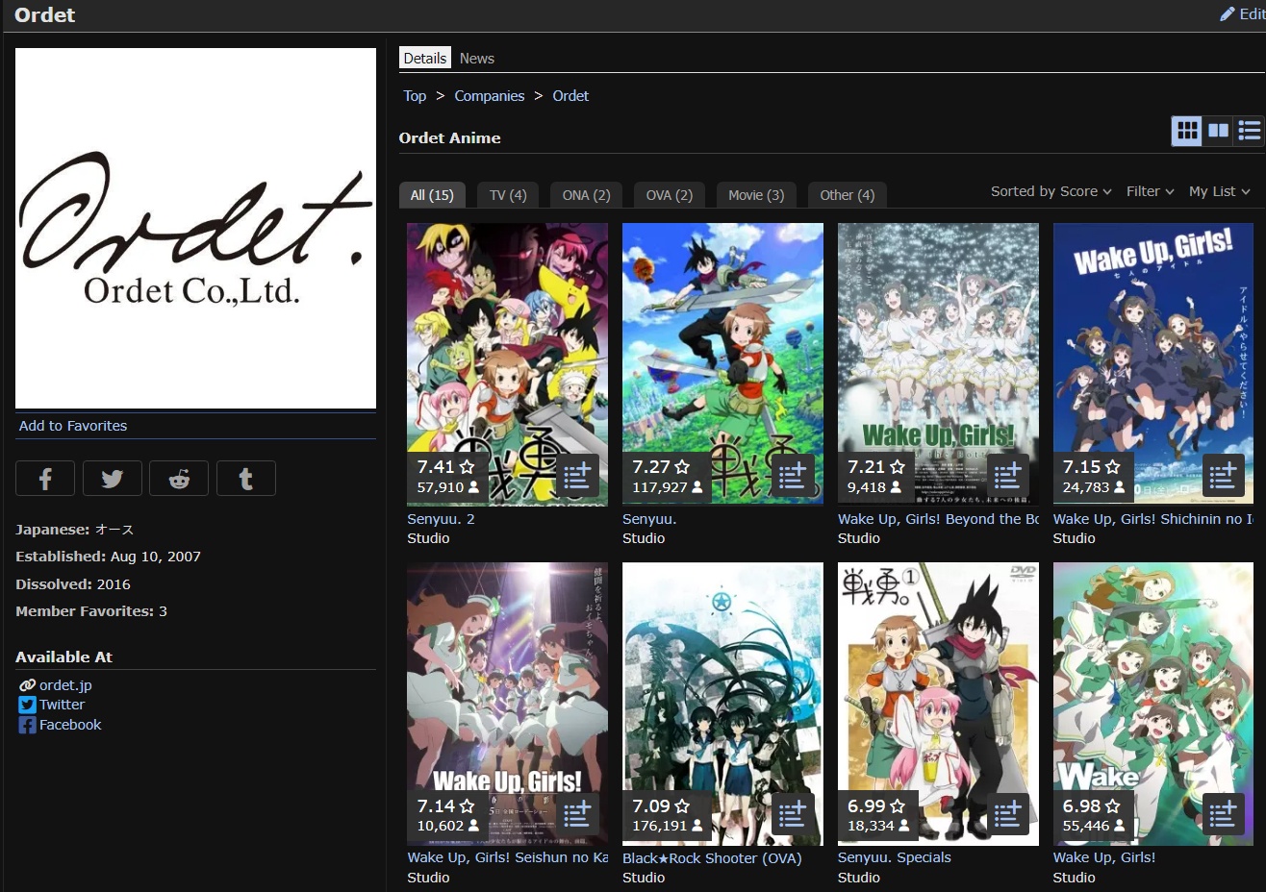The height and width of the screenshot is (892, 1266).
Task: Expand the Filter dropdown
Action: coord(1150,191)
